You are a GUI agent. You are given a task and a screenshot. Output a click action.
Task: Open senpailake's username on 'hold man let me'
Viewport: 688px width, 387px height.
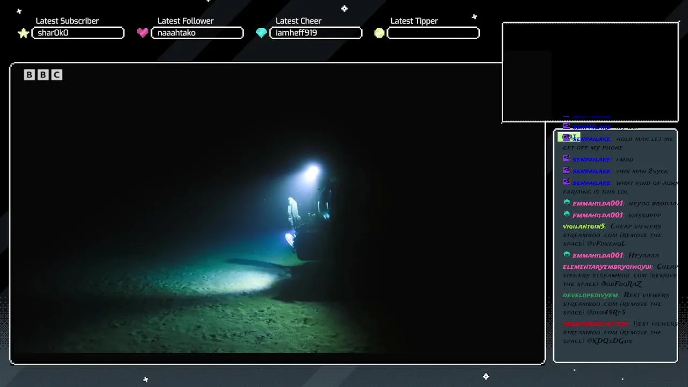tap(591, 139)
